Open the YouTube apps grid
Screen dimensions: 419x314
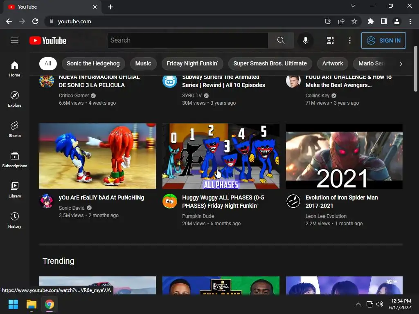(330, 40)
